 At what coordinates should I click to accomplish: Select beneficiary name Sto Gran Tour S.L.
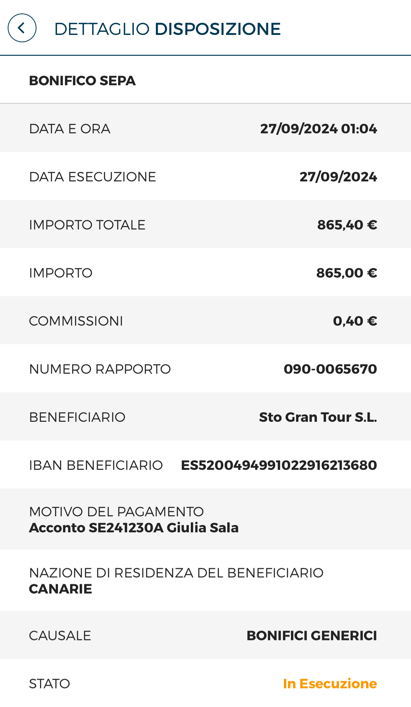tap(318, 417)
